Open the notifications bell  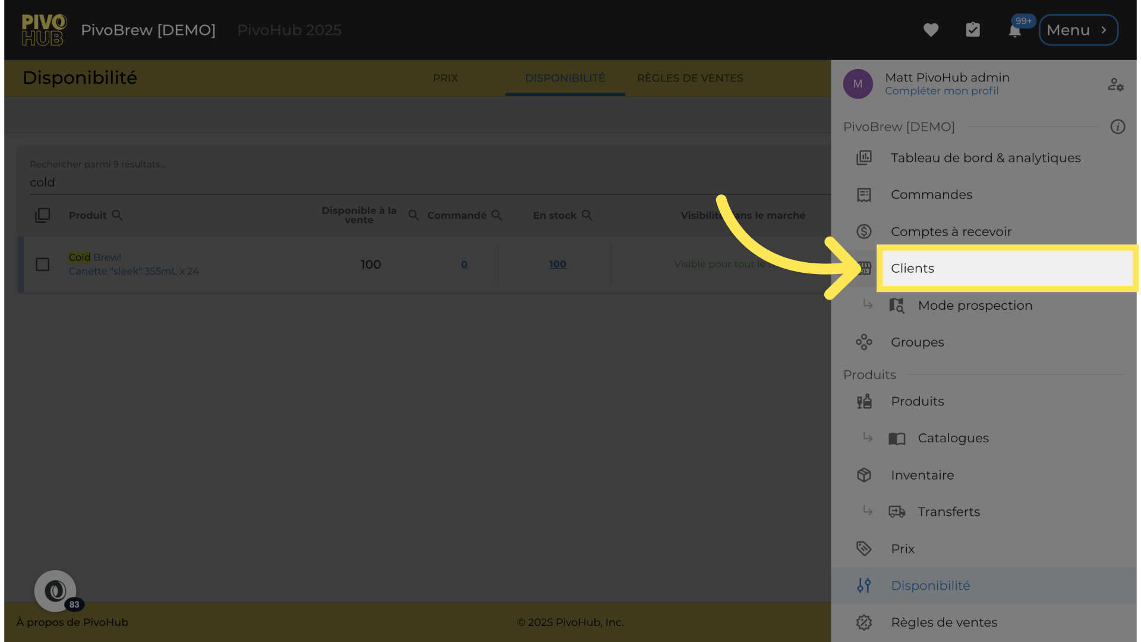(1014, 31)
